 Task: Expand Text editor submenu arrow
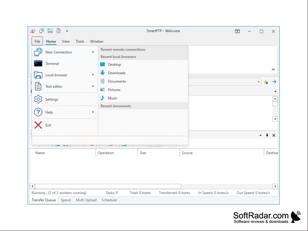pos(93,86)
